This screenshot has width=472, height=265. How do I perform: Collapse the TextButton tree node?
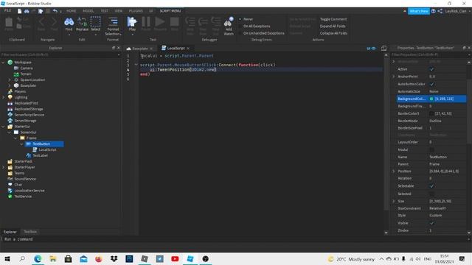[21, 144]
